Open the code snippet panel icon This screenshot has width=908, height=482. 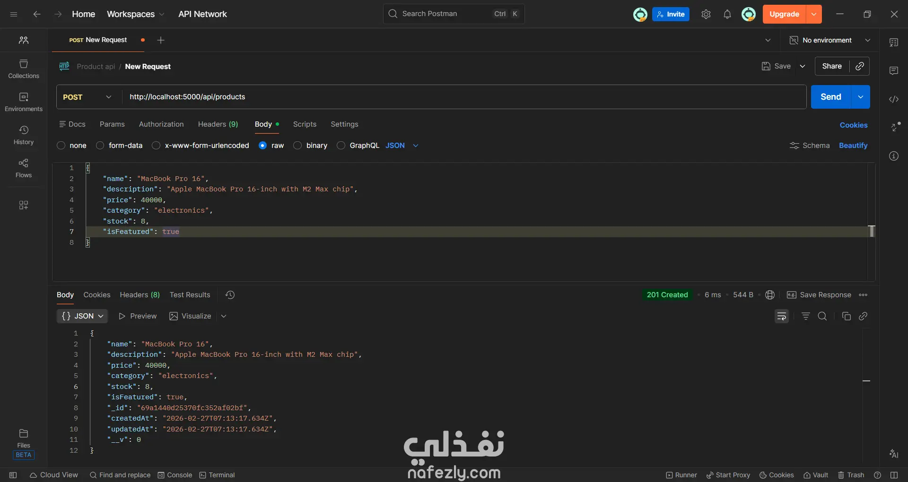pos(894,99)
